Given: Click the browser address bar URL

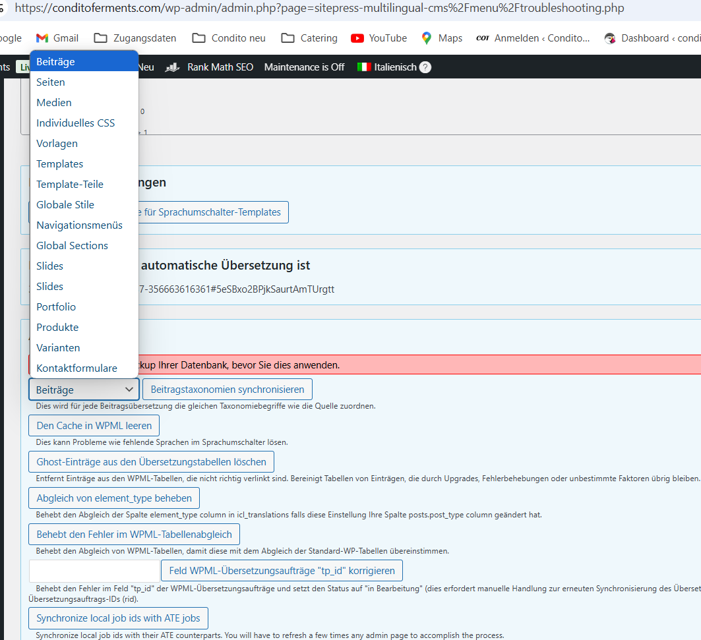Looking at the screenshot, I should pos(319,8).
